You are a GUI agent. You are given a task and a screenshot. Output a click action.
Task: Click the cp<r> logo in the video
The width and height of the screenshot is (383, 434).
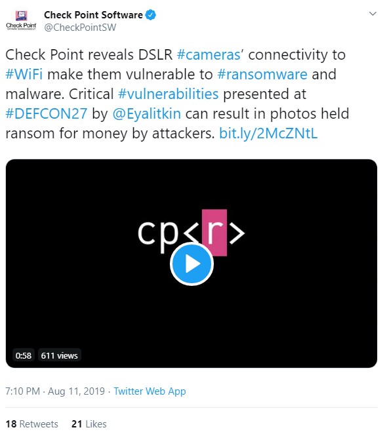click(191, 232)
